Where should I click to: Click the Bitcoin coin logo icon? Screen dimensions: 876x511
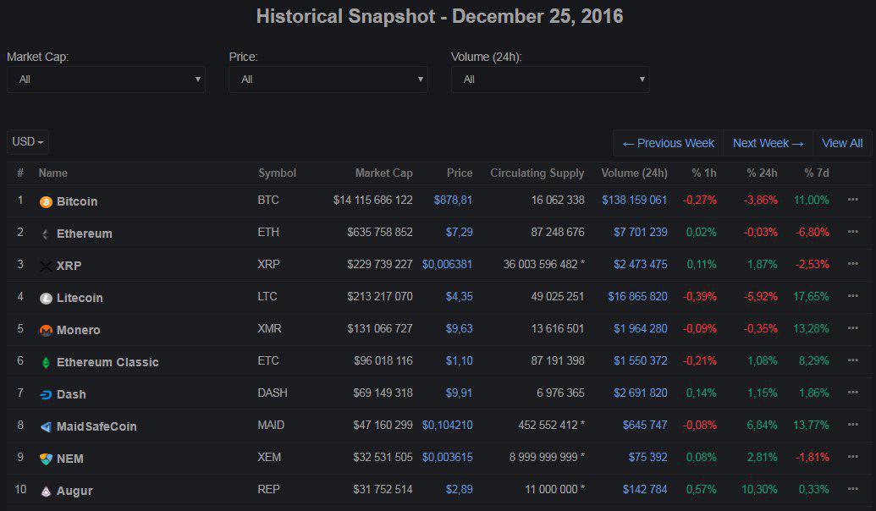46,201
